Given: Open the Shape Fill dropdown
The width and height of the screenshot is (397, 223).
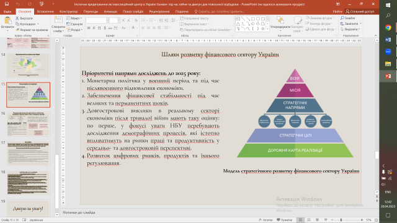Looking at the screenshot, I should (320, 18).
